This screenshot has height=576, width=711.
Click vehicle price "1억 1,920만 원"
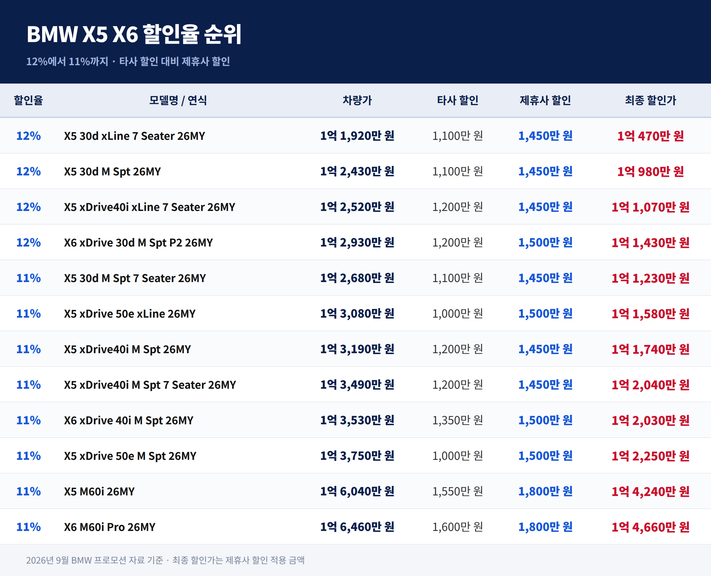(x=357, y=136)
